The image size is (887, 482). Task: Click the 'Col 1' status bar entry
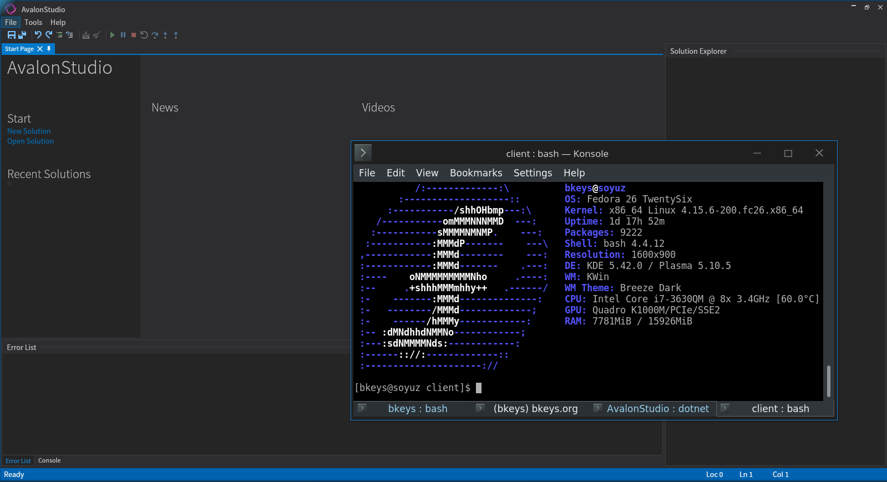point(780,475)
